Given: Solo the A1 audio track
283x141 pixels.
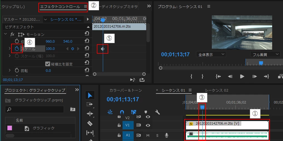Looking at the screenshot, I should tap(157, 135).
